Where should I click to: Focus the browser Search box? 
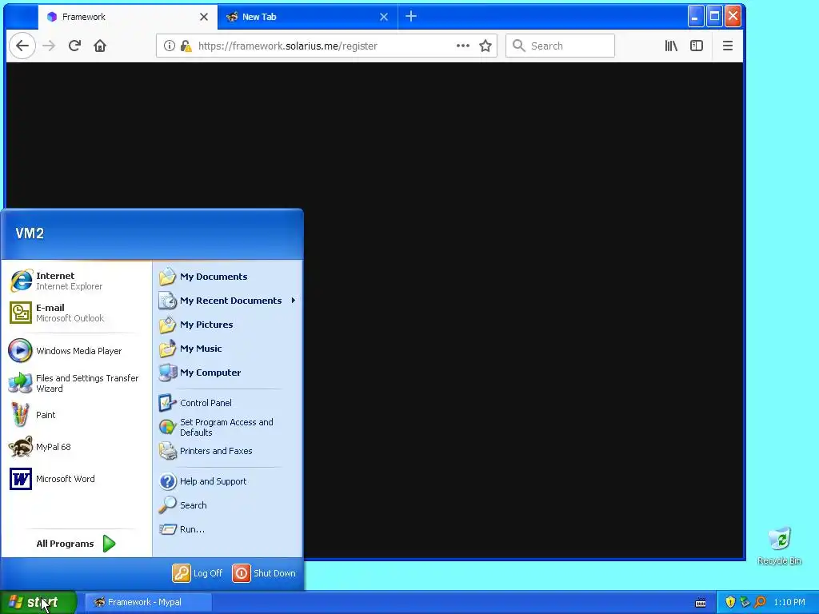[560, 46]
